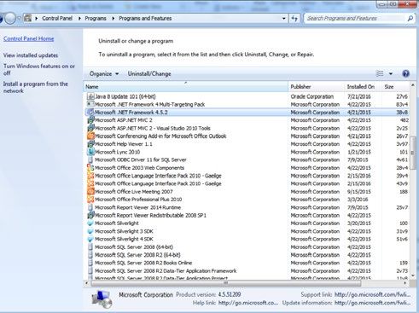The width and height of the screenshot is (419, 313).
Task: Go to Control Panel in breadcrumb
Action: click(x=57, y=19)
